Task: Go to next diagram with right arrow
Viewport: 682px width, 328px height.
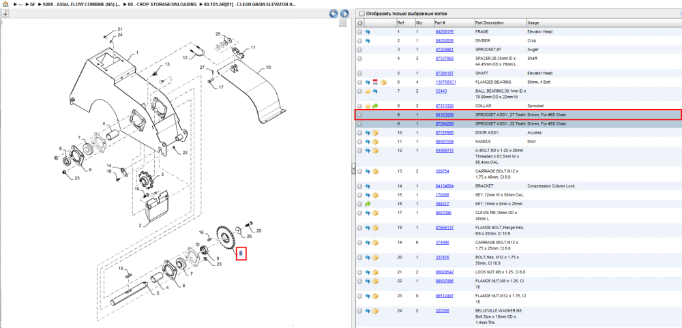Action: tap(344, 14)
